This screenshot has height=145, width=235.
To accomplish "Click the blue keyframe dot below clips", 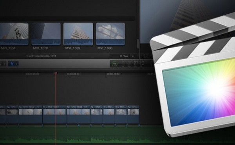I will click(79, 126).
